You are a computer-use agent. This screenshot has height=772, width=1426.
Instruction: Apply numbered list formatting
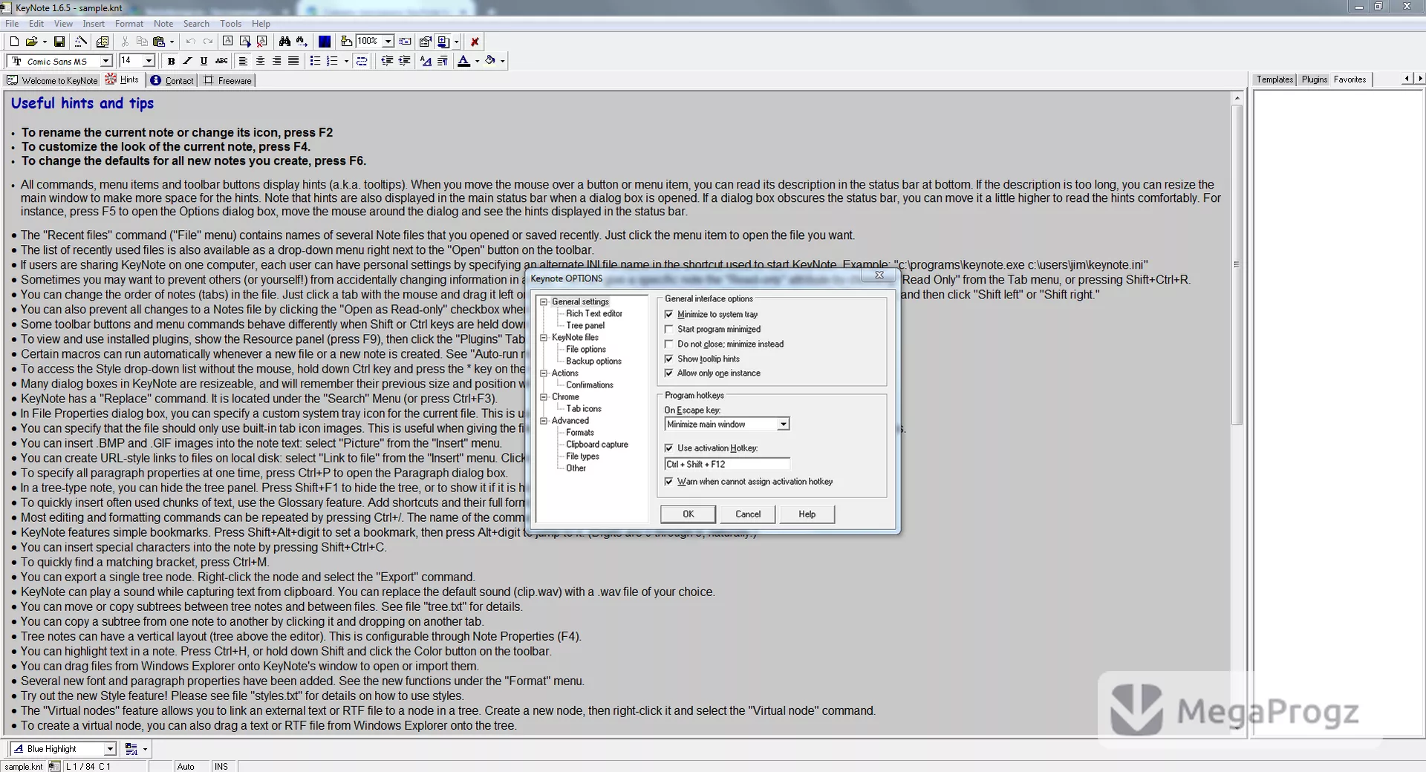(x=332, y=61)
